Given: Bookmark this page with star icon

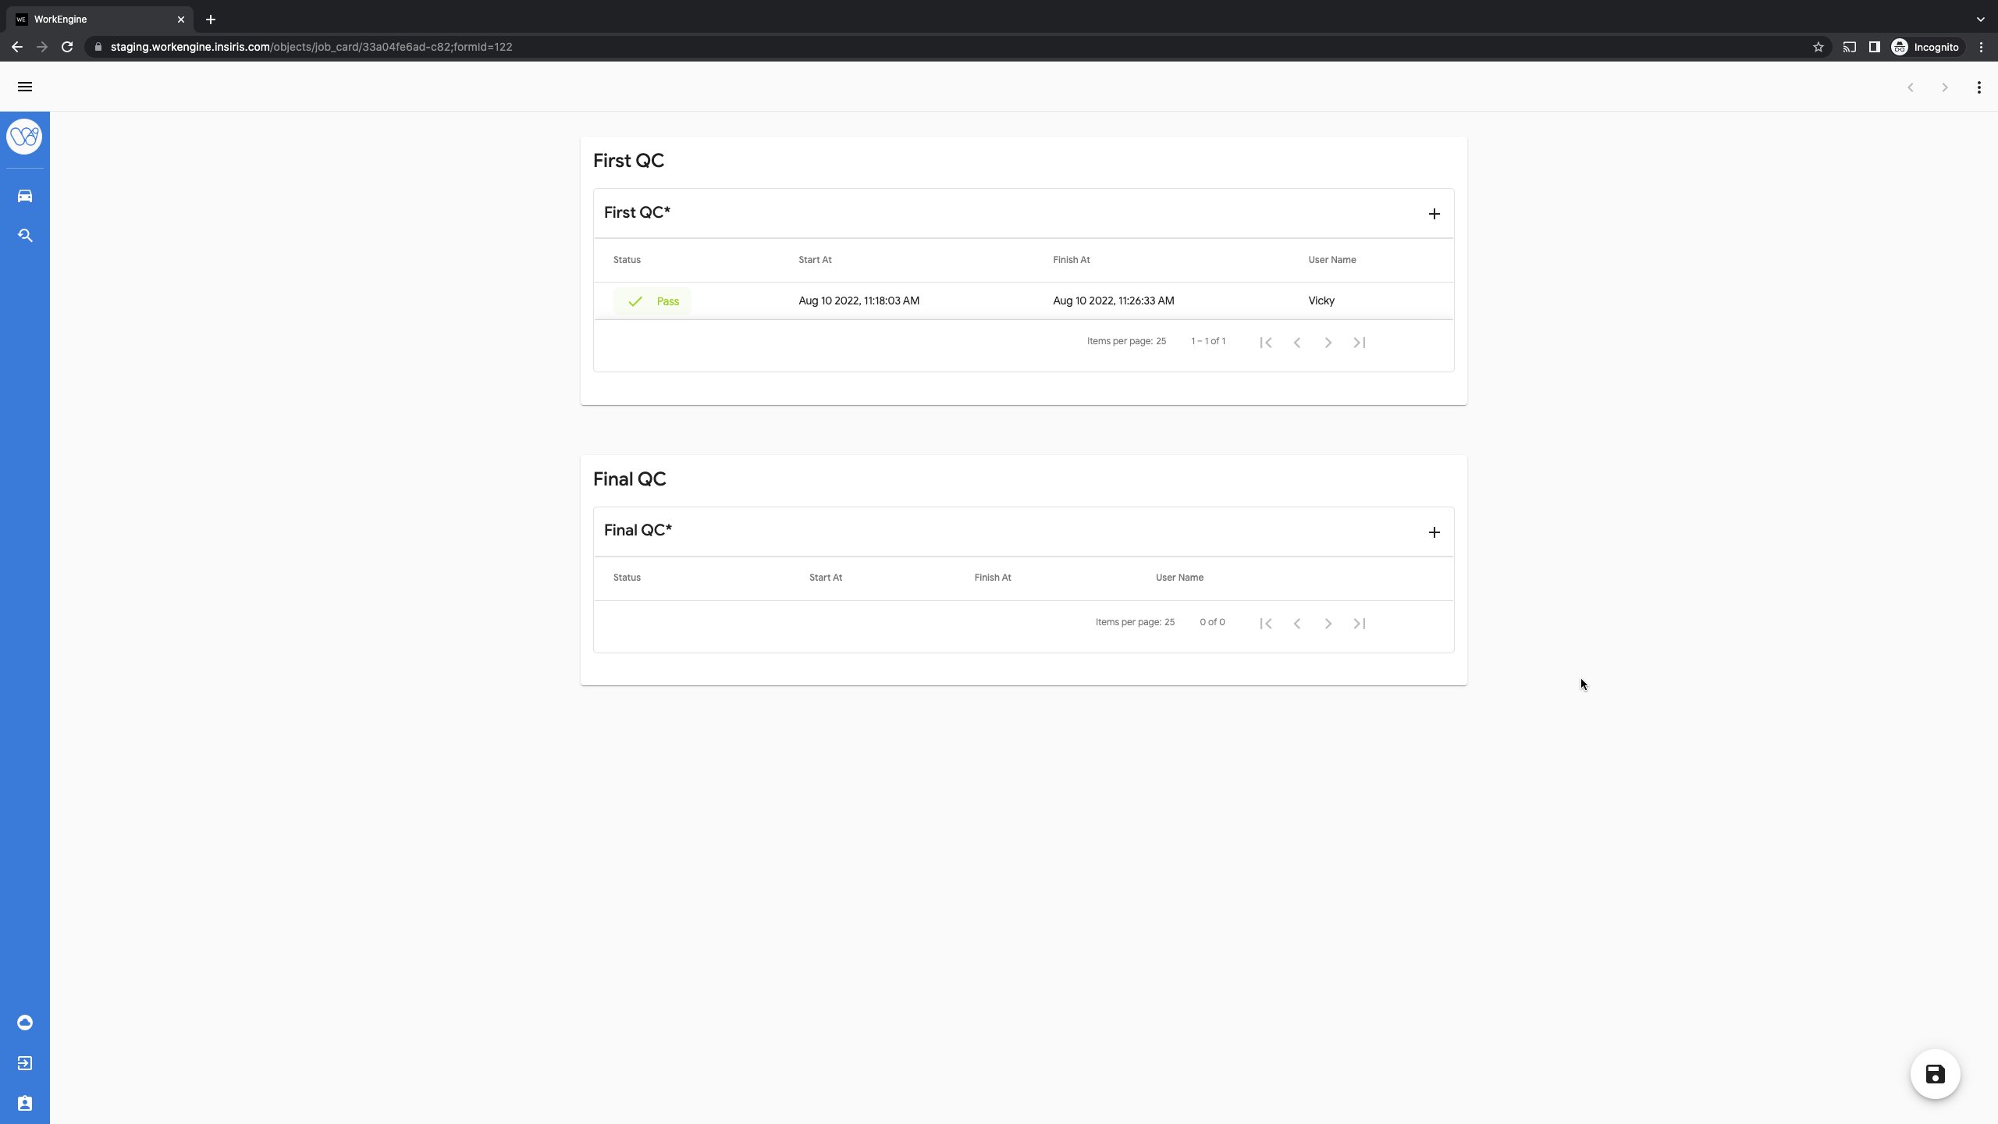Looking at the screenshot, I should 1818,47.
